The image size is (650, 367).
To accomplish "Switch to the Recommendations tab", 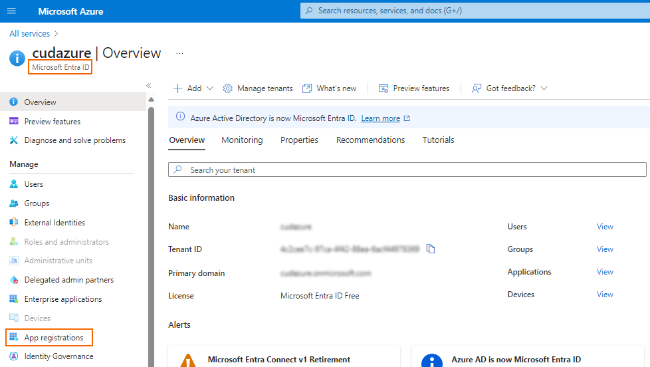I will (x=371, y=140).
